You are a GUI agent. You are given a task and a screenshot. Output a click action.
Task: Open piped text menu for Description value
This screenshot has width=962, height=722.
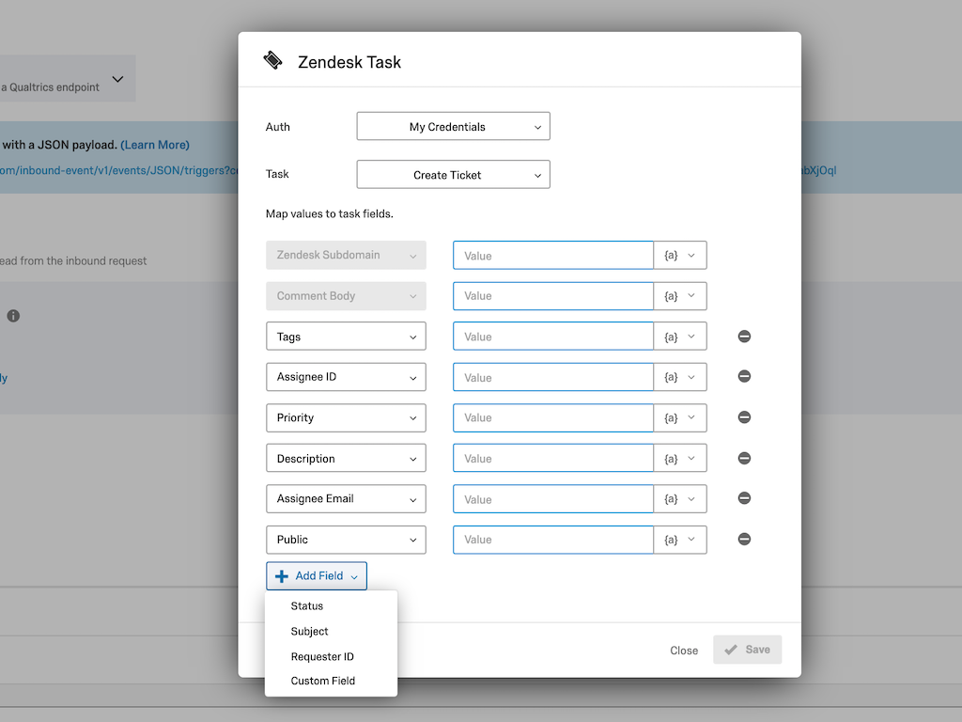(x=680, y=459)
